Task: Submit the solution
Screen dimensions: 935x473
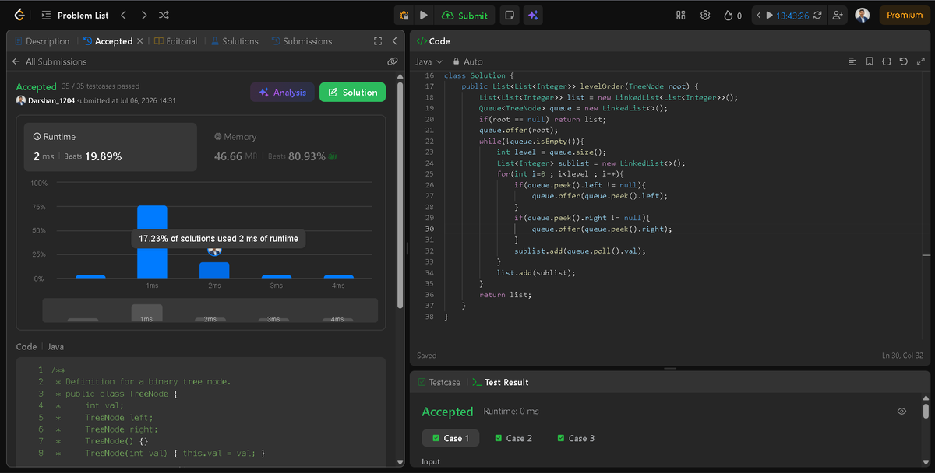Action: pyautogui.click(x=465, y=15)
